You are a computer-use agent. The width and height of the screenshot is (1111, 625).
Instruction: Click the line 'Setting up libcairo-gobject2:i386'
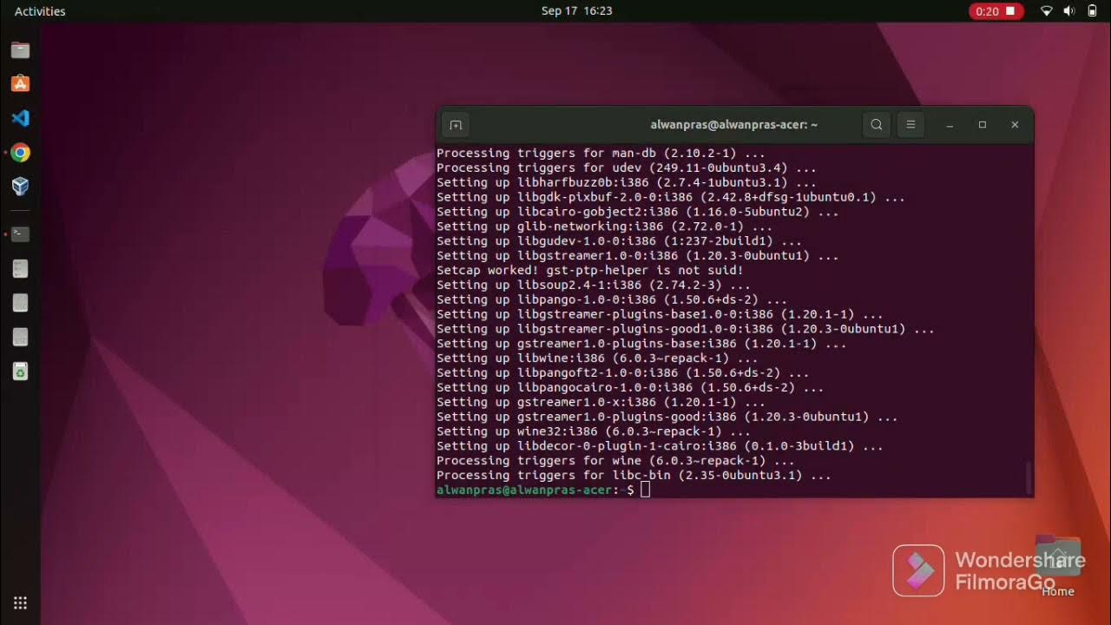tap(638, 212)
